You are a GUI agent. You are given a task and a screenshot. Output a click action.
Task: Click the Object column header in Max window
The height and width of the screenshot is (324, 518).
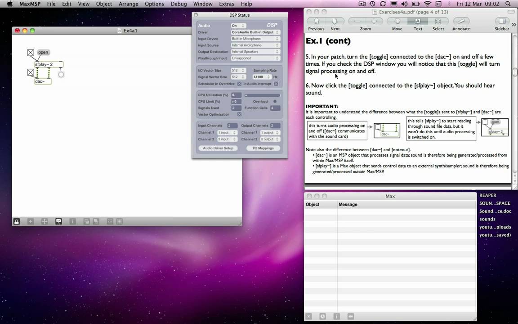pos(321,204)
